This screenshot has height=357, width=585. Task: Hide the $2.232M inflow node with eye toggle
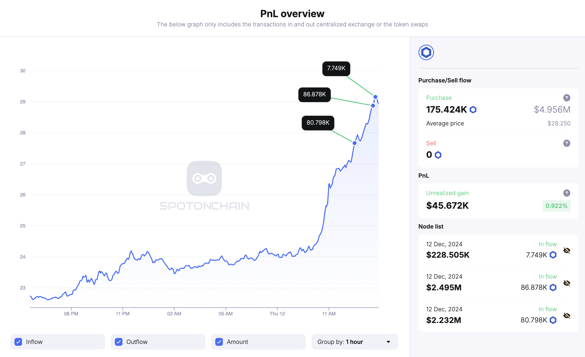[x=567, y=316]
